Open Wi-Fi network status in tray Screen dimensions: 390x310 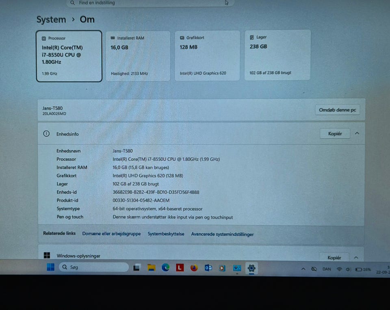pos(339,269)
